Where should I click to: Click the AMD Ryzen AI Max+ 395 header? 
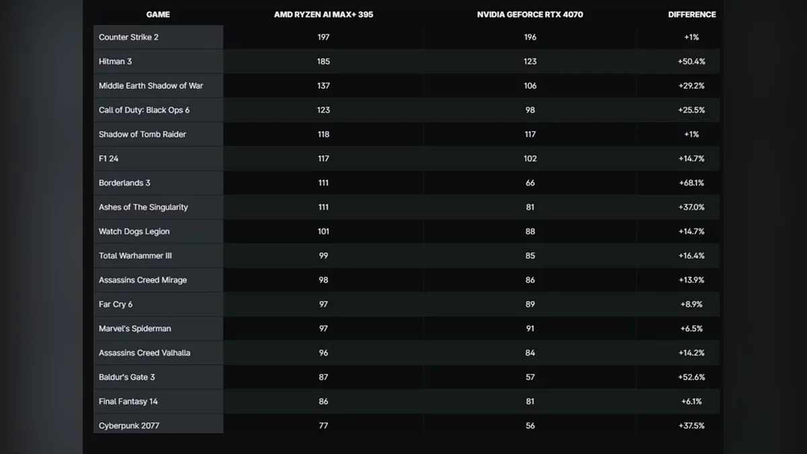tap(323, 14)
